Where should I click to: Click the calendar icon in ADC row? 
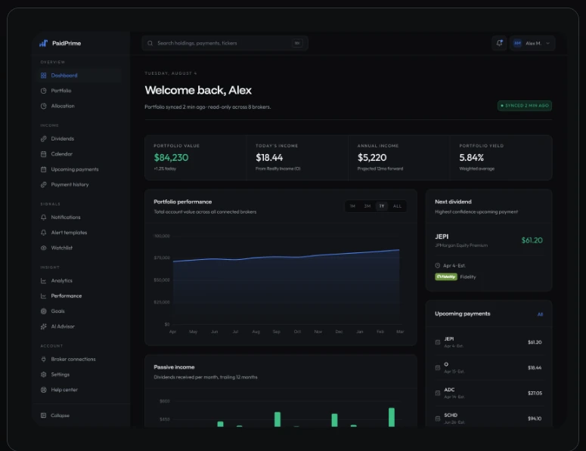point(438,393)
